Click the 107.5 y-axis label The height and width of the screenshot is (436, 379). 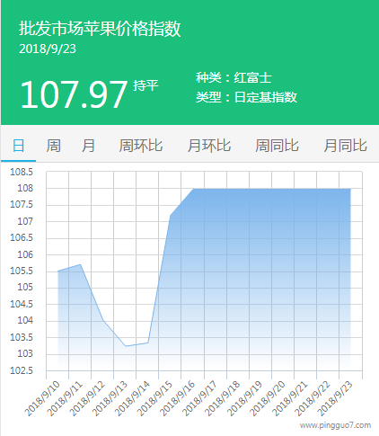22,205
